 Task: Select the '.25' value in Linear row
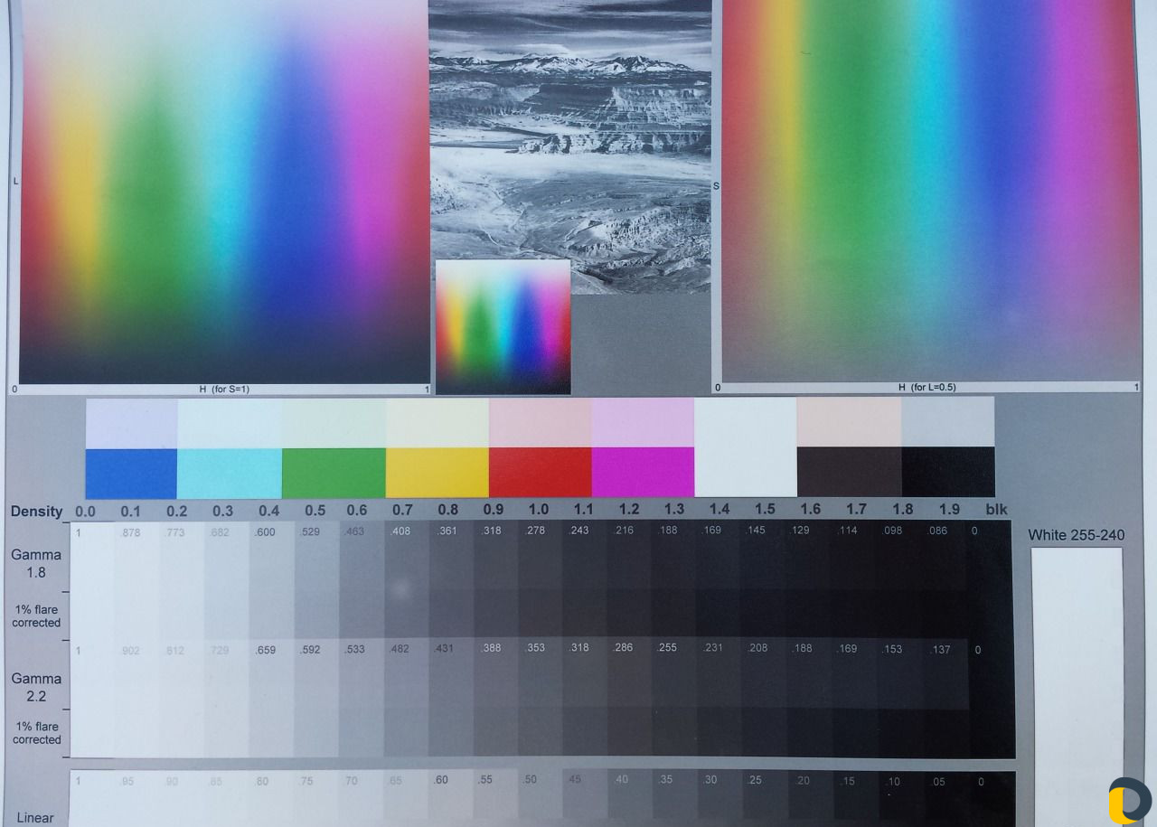click(755, 779)
